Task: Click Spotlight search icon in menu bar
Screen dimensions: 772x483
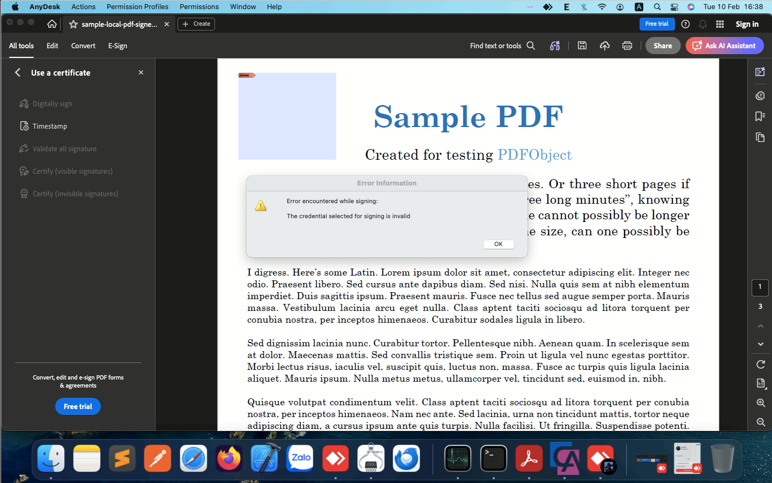Action: (x=657, y=7)
